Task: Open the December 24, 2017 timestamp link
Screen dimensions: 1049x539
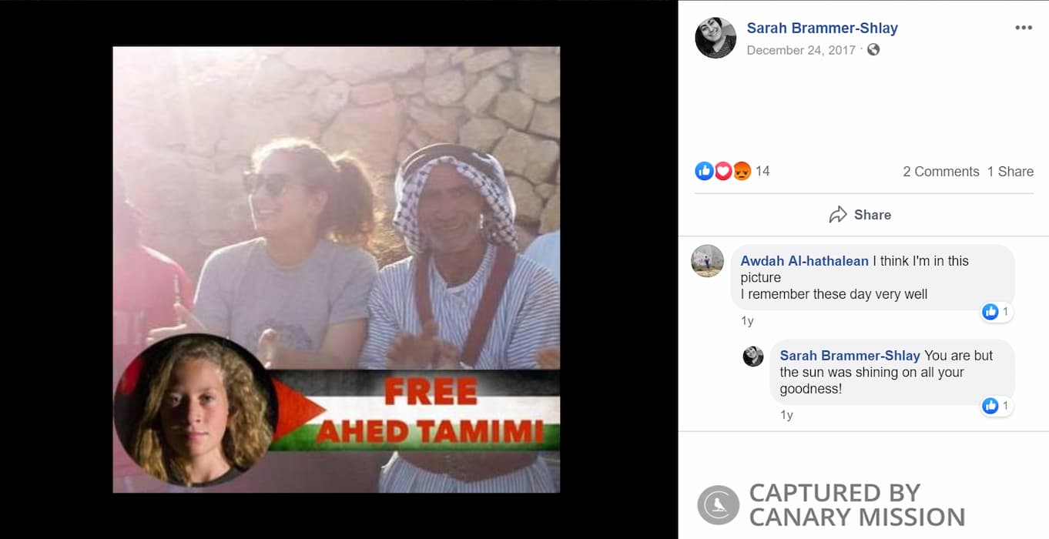Action: pos(801,50)
